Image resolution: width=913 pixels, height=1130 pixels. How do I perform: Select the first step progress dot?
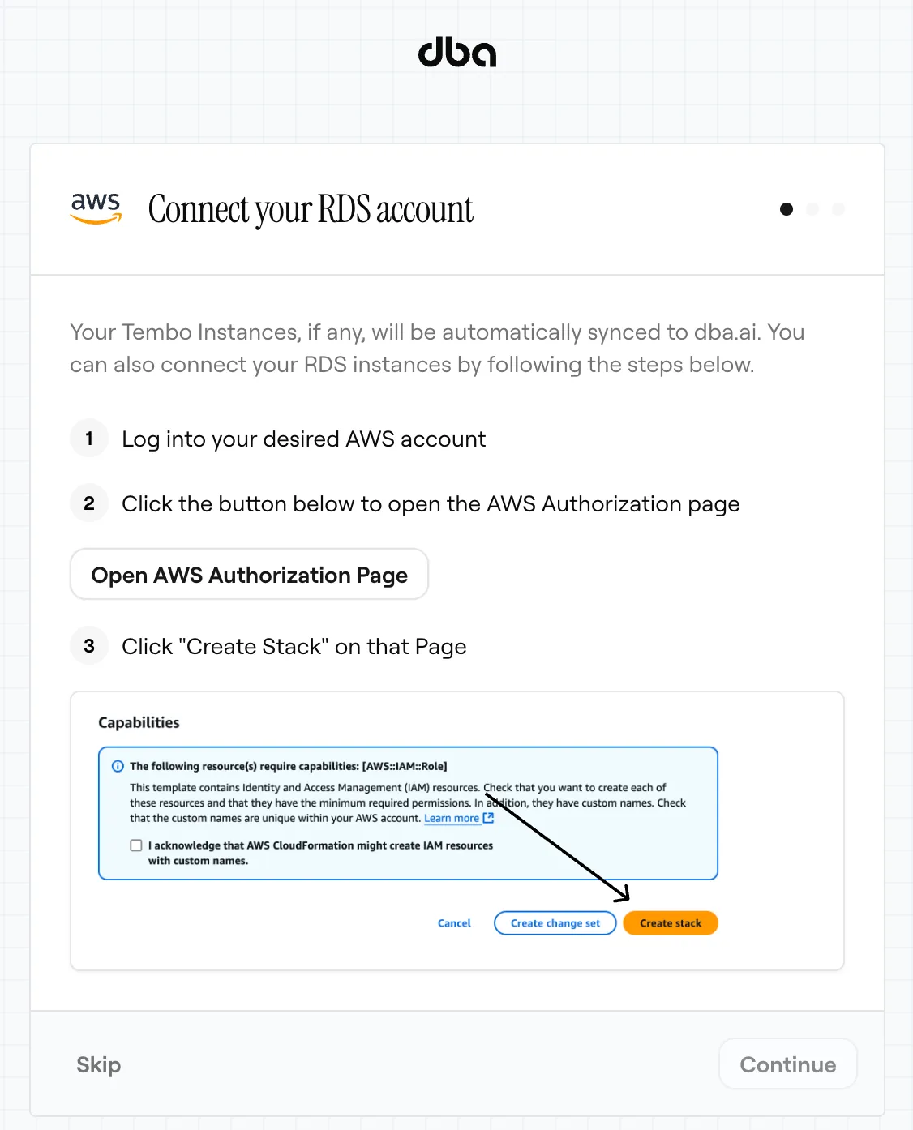[x=787, y=209]
